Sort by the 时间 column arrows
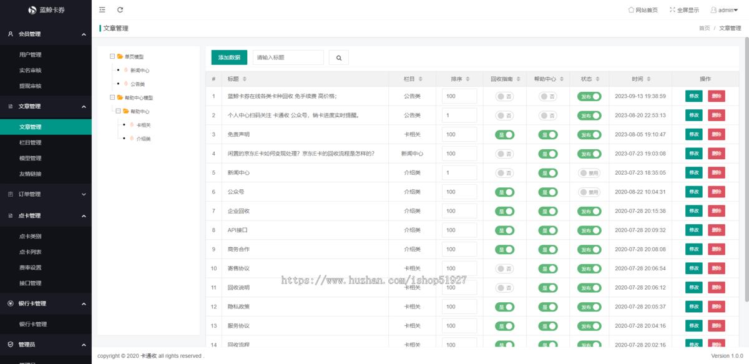Screen dimensions: 749x364 click(x=649, y=79)
